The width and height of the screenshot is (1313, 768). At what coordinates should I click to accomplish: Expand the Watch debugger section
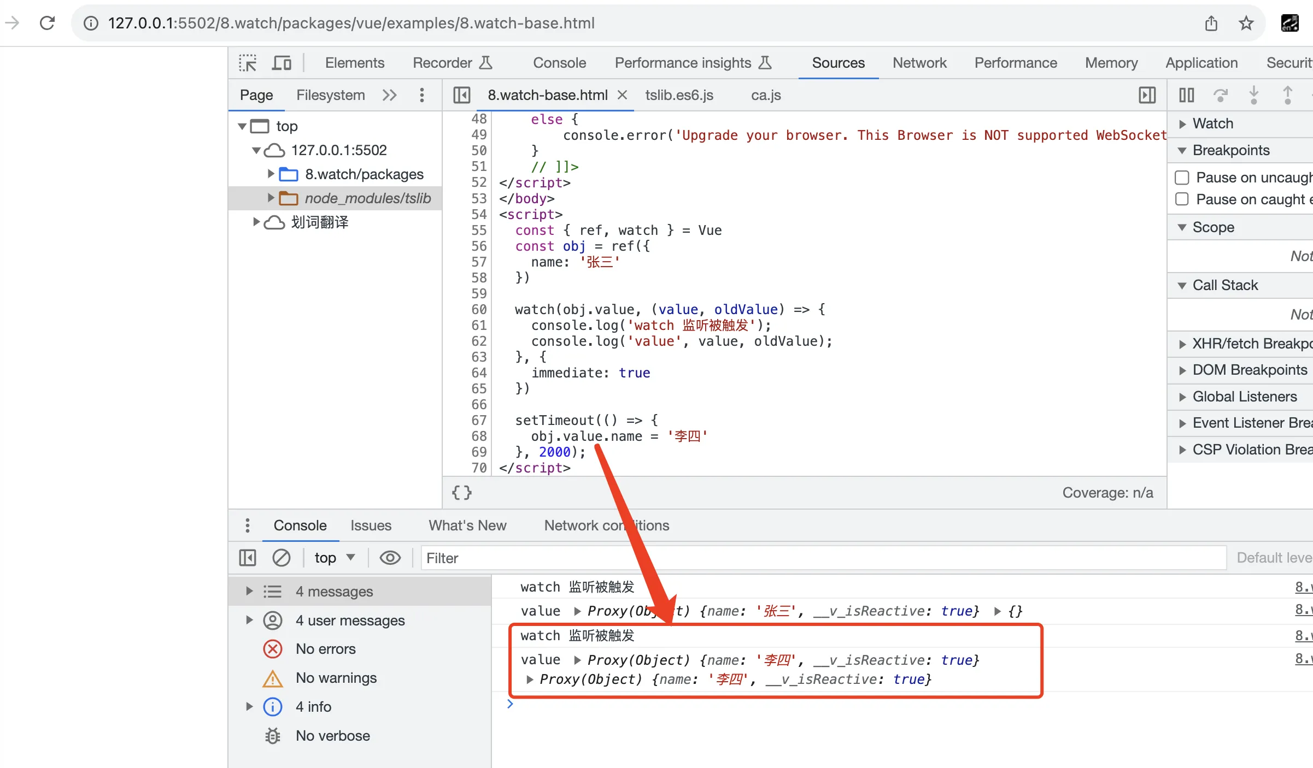click(x=1182, y=124)
